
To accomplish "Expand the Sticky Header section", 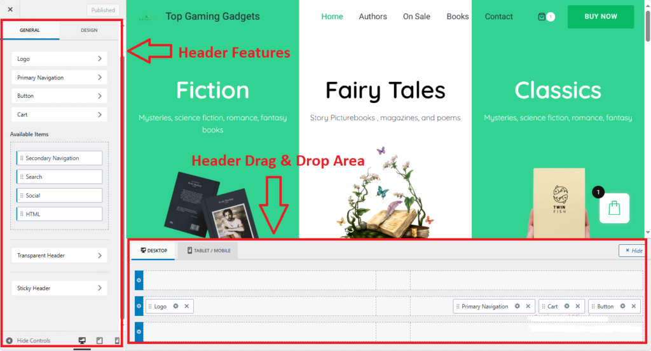I will 59,288.
